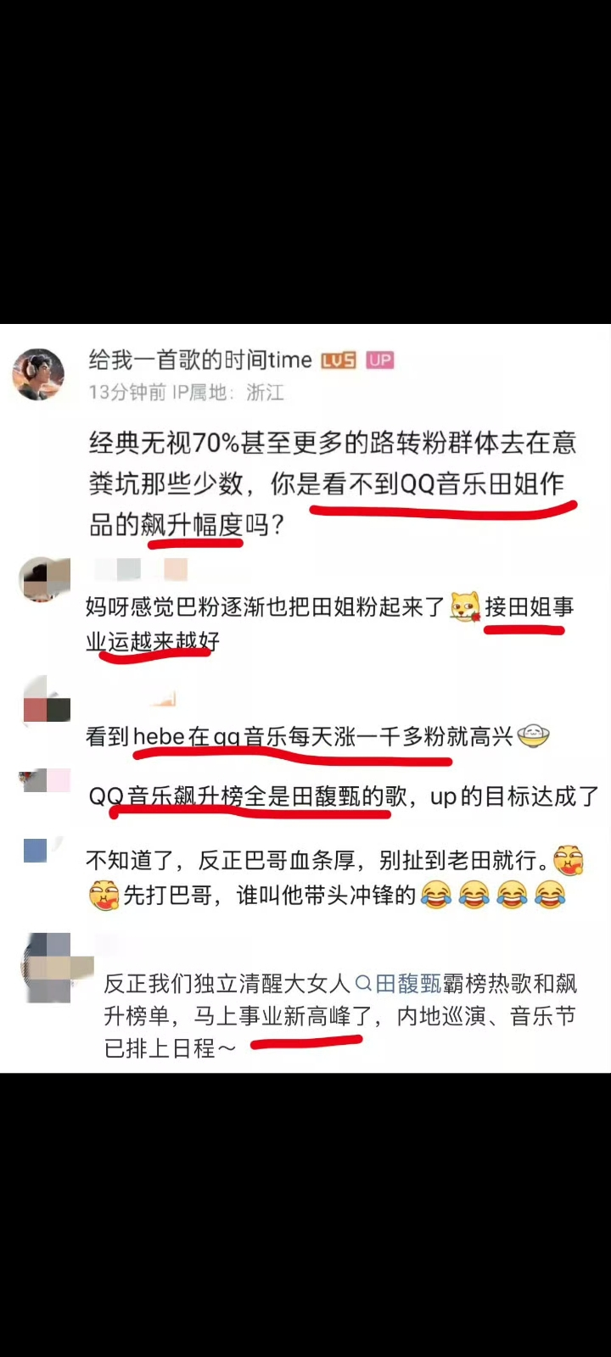Tap the LV5 level badge
Screen dimensions: 611x1357
[338, 360]
